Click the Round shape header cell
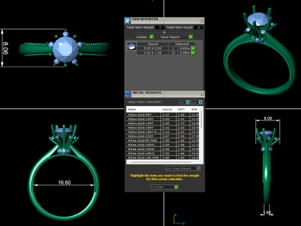Image resolution: width=301 pixels, height=226 pixels. click(153, 44)
